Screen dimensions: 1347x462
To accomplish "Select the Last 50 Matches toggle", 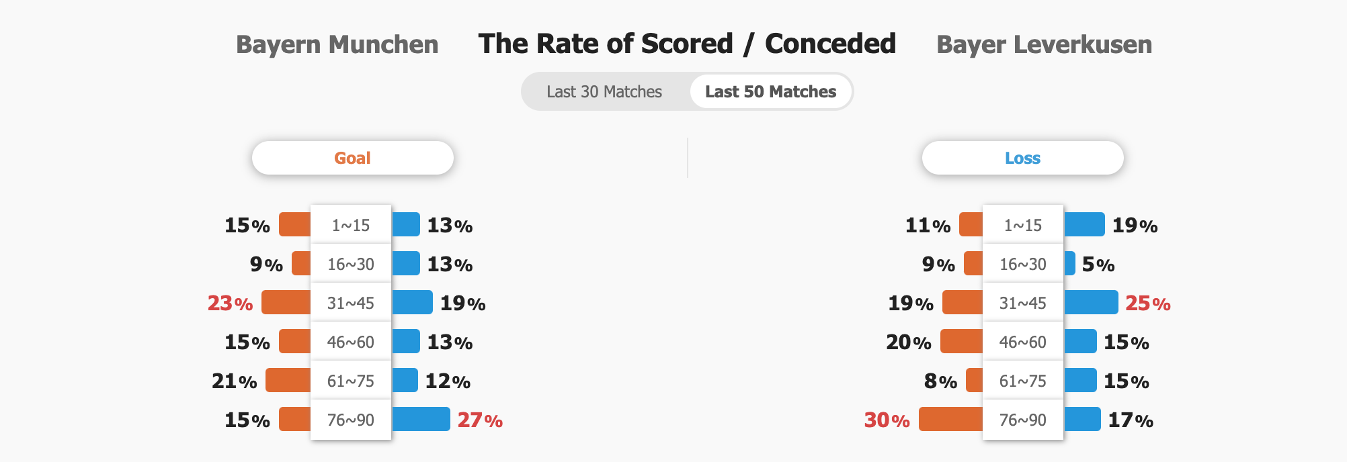I will [x=770, y=92].
